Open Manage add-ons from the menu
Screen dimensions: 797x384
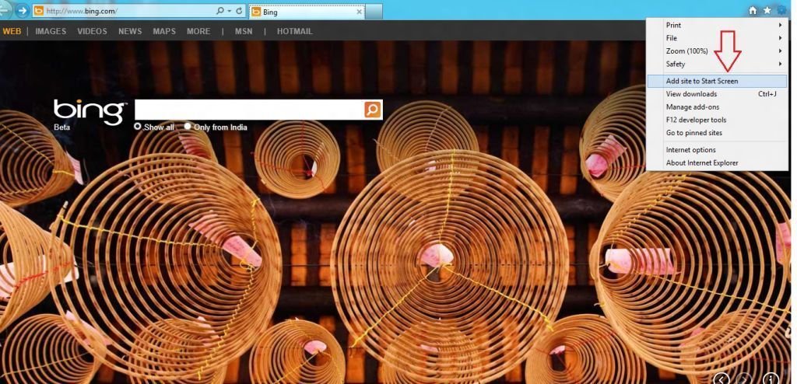(x=717, y=106)
